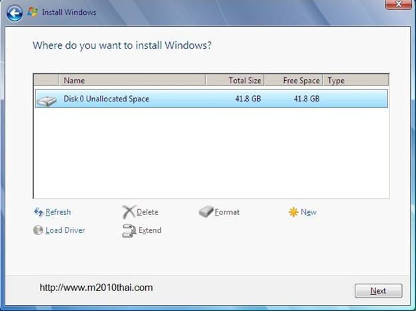Click the Windows flag logo in title bar

coord(33,12)
